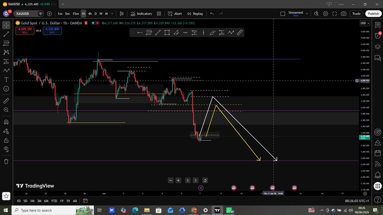The height and width of the screenshot is (215, 383).
Task: Pick the parallel channel in floating toolbar
Action: (176, 32)
